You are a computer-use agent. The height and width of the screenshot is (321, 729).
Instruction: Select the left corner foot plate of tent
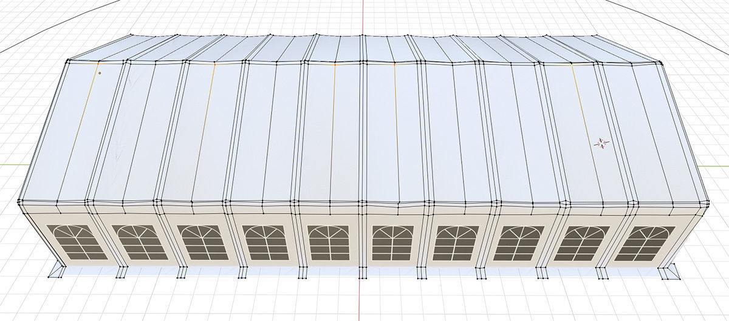[x=57, y=271]
